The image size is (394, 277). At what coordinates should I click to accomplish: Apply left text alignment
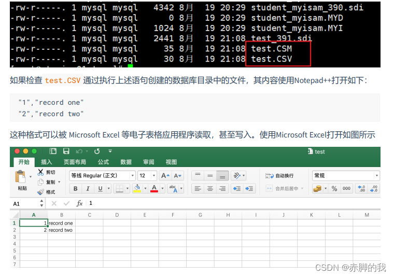click(x=198, y=188)
